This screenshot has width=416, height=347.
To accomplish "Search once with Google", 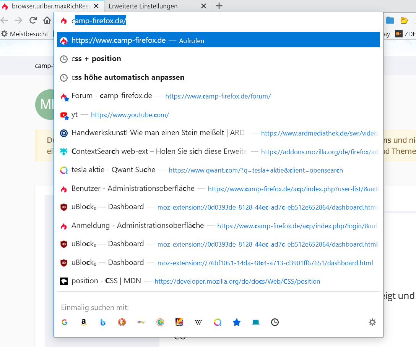I will 64,323.
